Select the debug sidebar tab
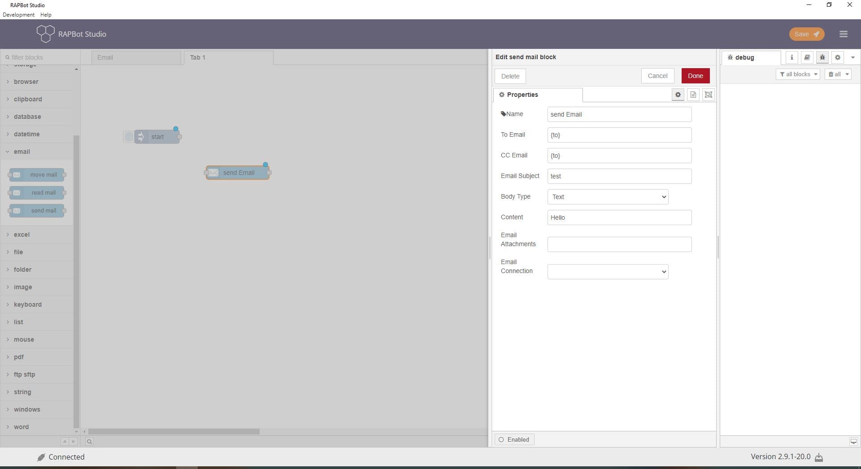861x469 pixels. click(751, 57)
